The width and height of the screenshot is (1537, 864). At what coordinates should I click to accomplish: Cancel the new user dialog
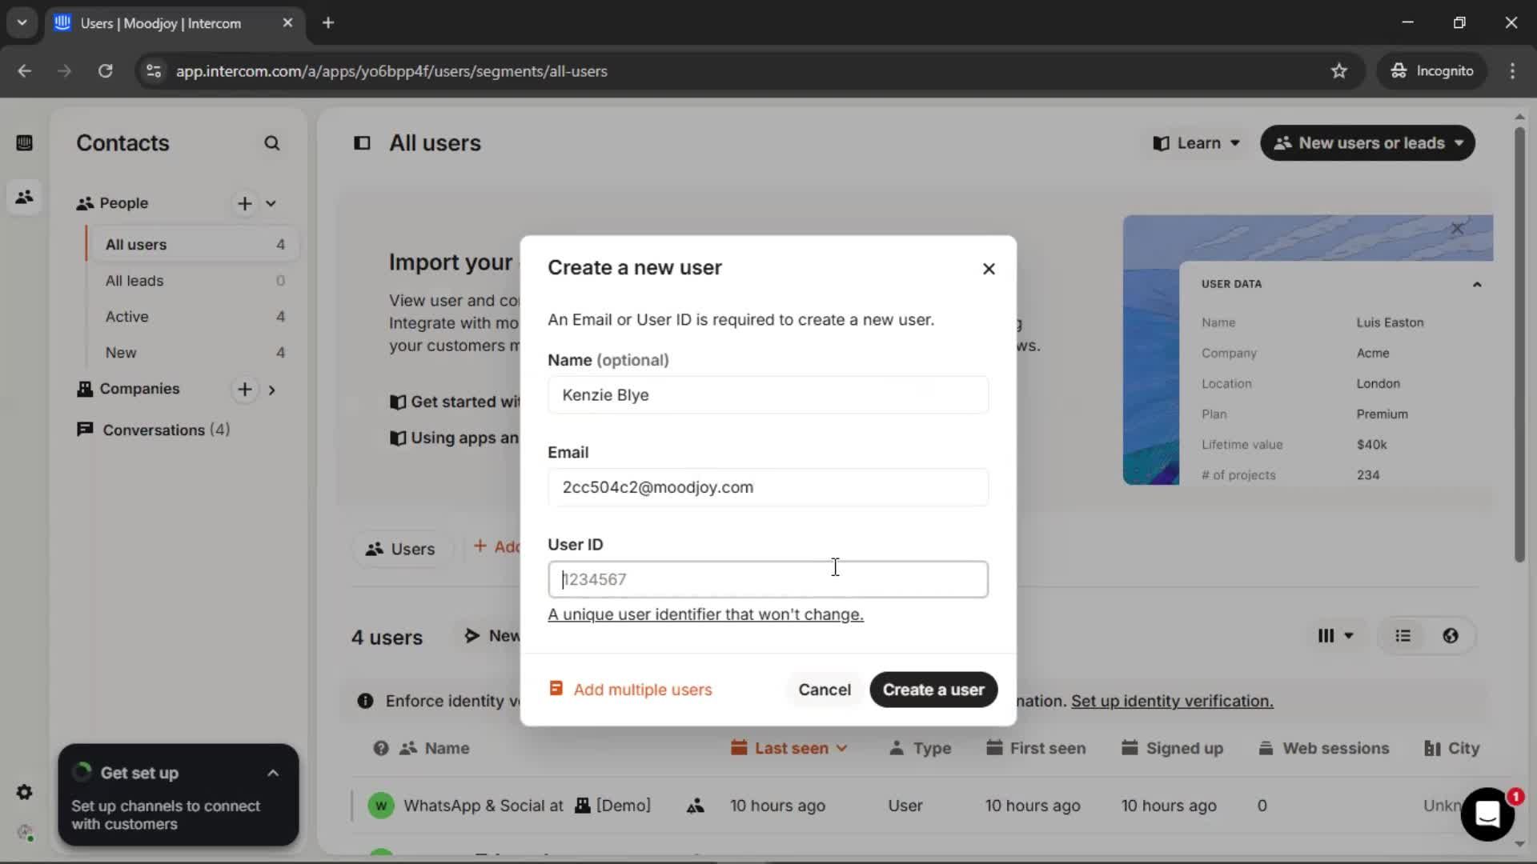[x=824, y=690]
